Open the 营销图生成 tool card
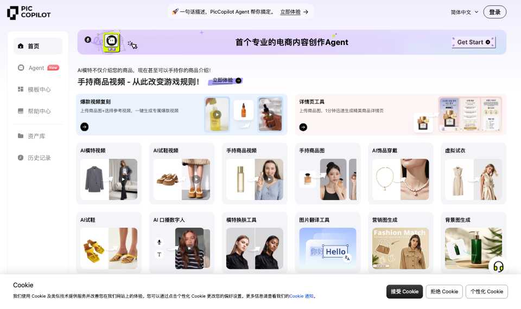This screenshot has height=309, width=521. 401,243
